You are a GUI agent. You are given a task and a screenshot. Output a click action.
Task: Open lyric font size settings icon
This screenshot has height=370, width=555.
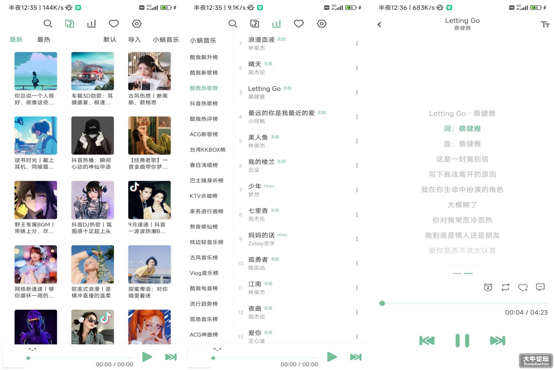pos(545,25)
